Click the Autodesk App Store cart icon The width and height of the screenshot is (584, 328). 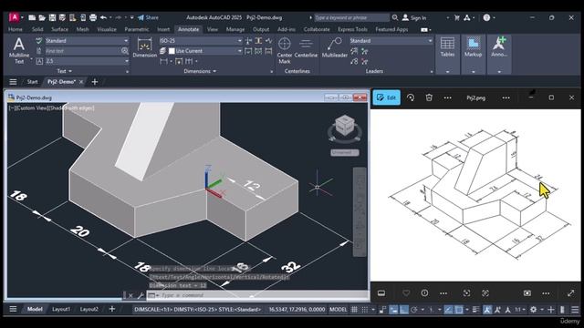pos(457,17)
